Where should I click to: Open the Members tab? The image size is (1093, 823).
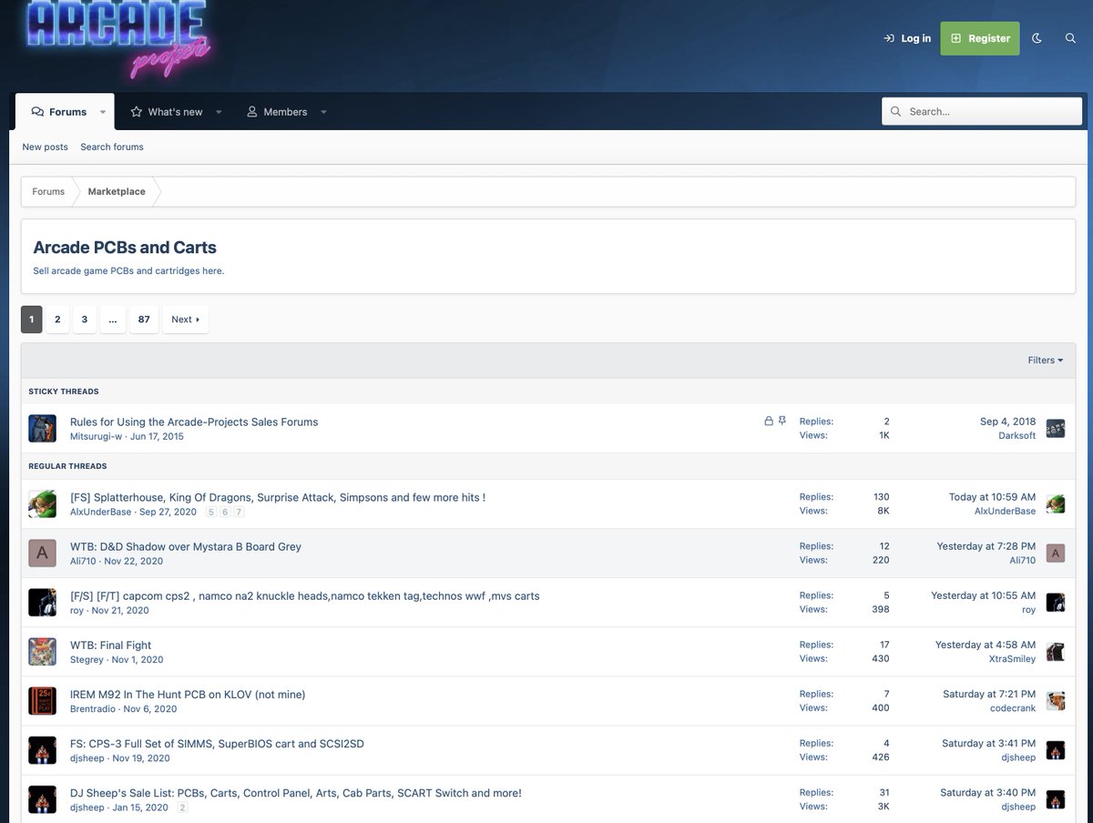277,112
